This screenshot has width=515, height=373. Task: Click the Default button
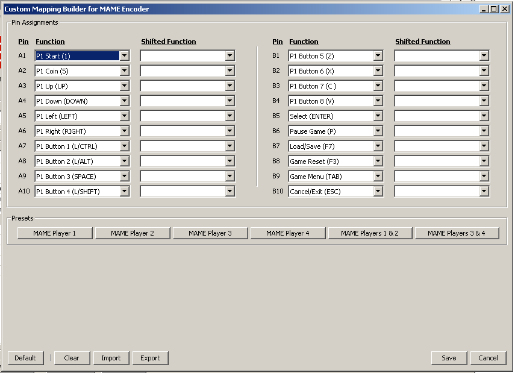(x=26, y=358)
